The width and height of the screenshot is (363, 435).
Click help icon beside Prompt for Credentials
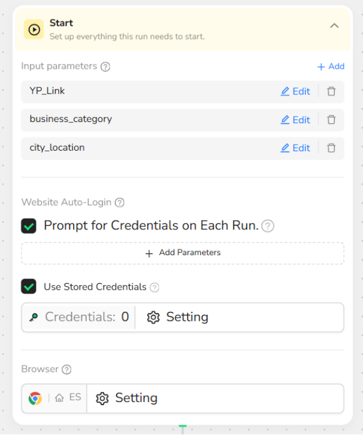pos(268,226)
